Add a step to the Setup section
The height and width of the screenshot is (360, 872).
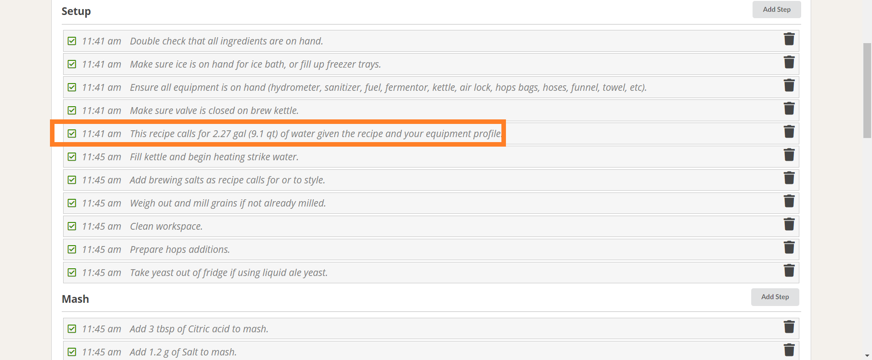(x=776, y=10)
